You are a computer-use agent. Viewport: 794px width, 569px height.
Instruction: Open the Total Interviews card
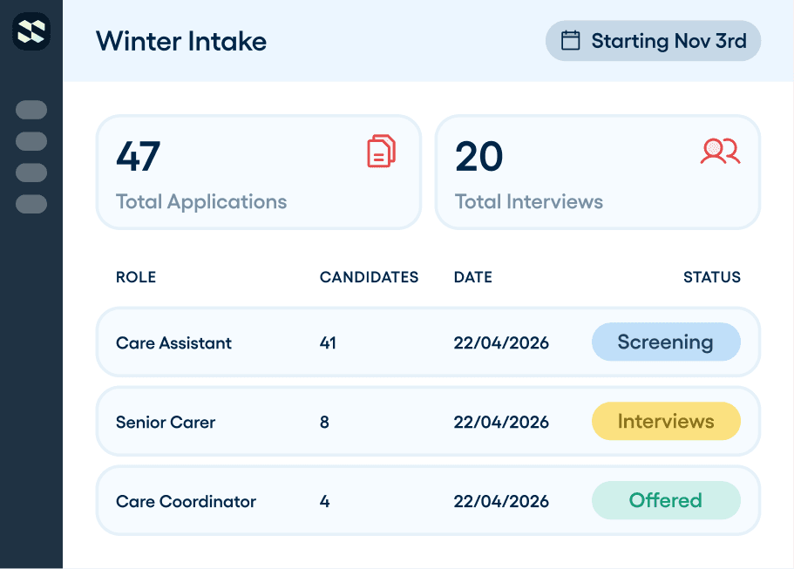coord(598,173)
